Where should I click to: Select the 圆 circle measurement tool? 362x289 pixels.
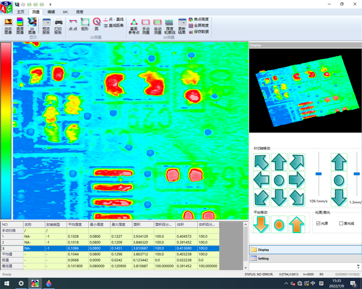click(x=96, y=24)
